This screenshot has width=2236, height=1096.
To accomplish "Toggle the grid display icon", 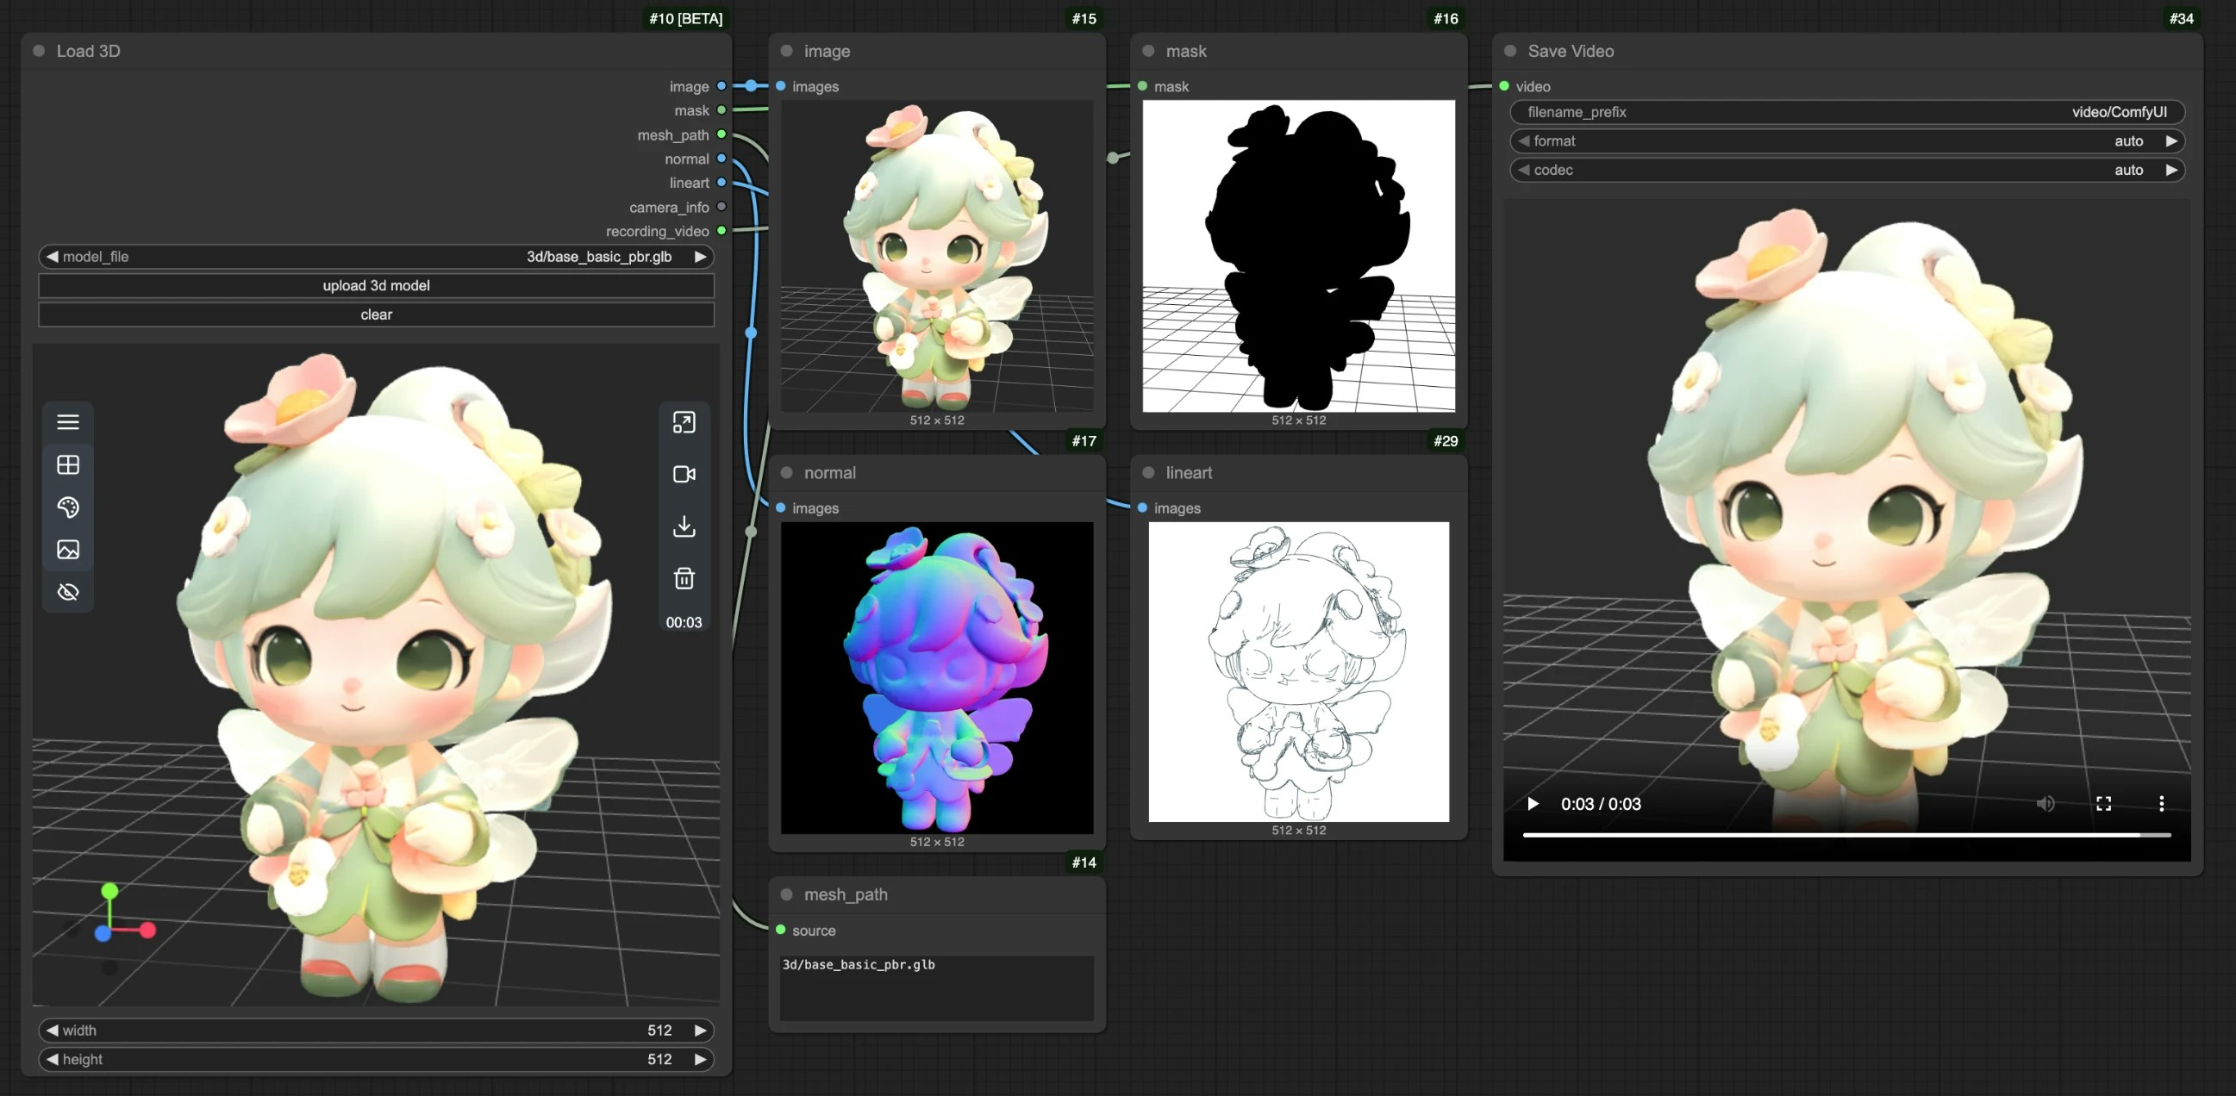I will pyautogui.click(x=68, y=465).
